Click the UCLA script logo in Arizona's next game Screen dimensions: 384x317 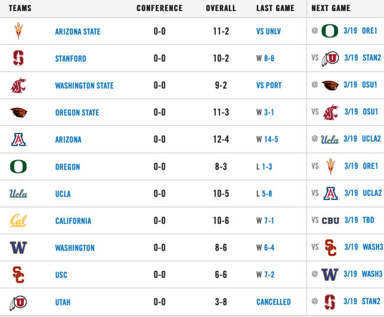coord(330,139)
